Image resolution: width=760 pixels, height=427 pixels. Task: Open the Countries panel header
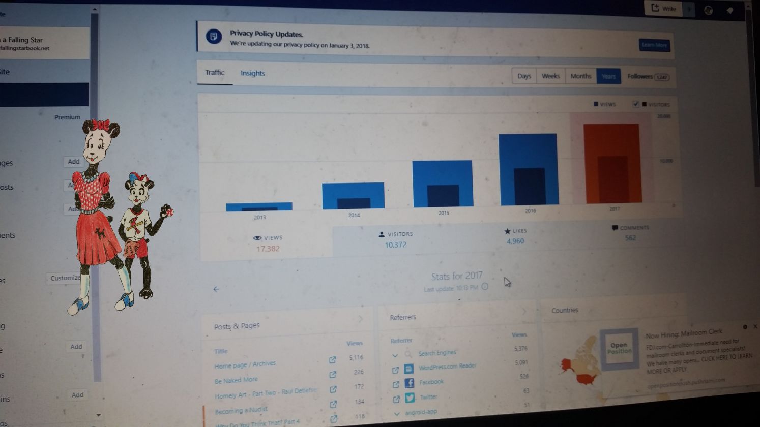click(x=616, y=308)
